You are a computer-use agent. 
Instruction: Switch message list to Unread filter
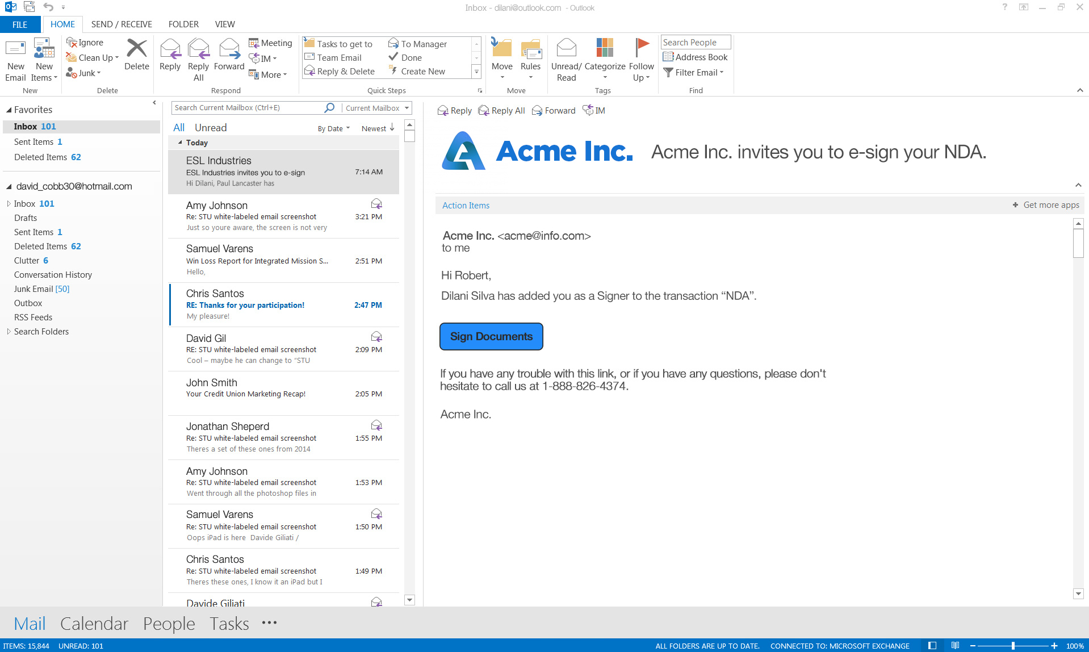(211, 127)
